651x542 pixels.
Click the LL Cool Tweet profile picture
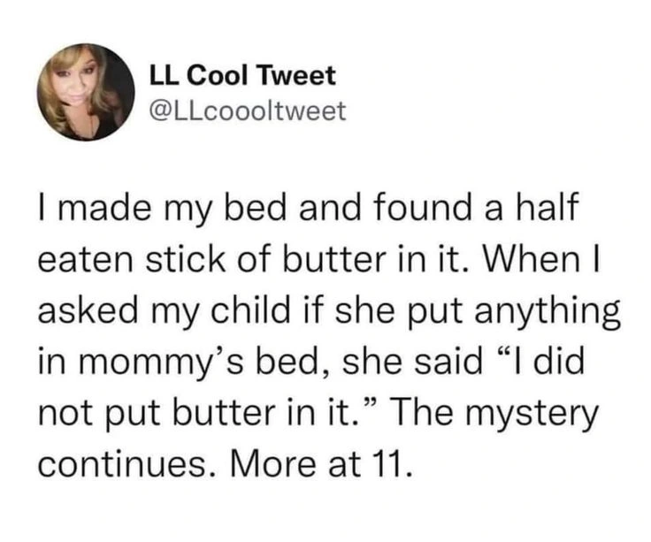coord(86,92)
